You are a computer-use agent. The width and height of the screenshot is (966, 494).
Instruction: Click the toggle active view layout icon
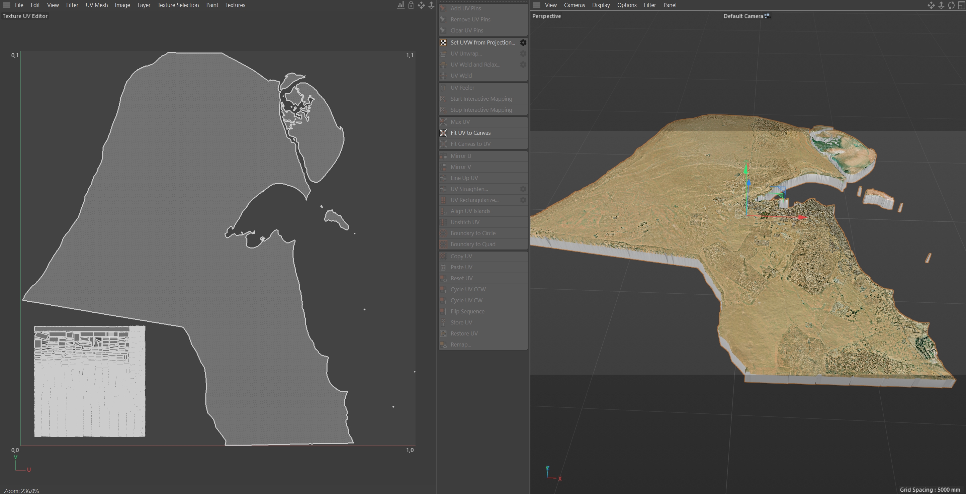coord(961,5)
